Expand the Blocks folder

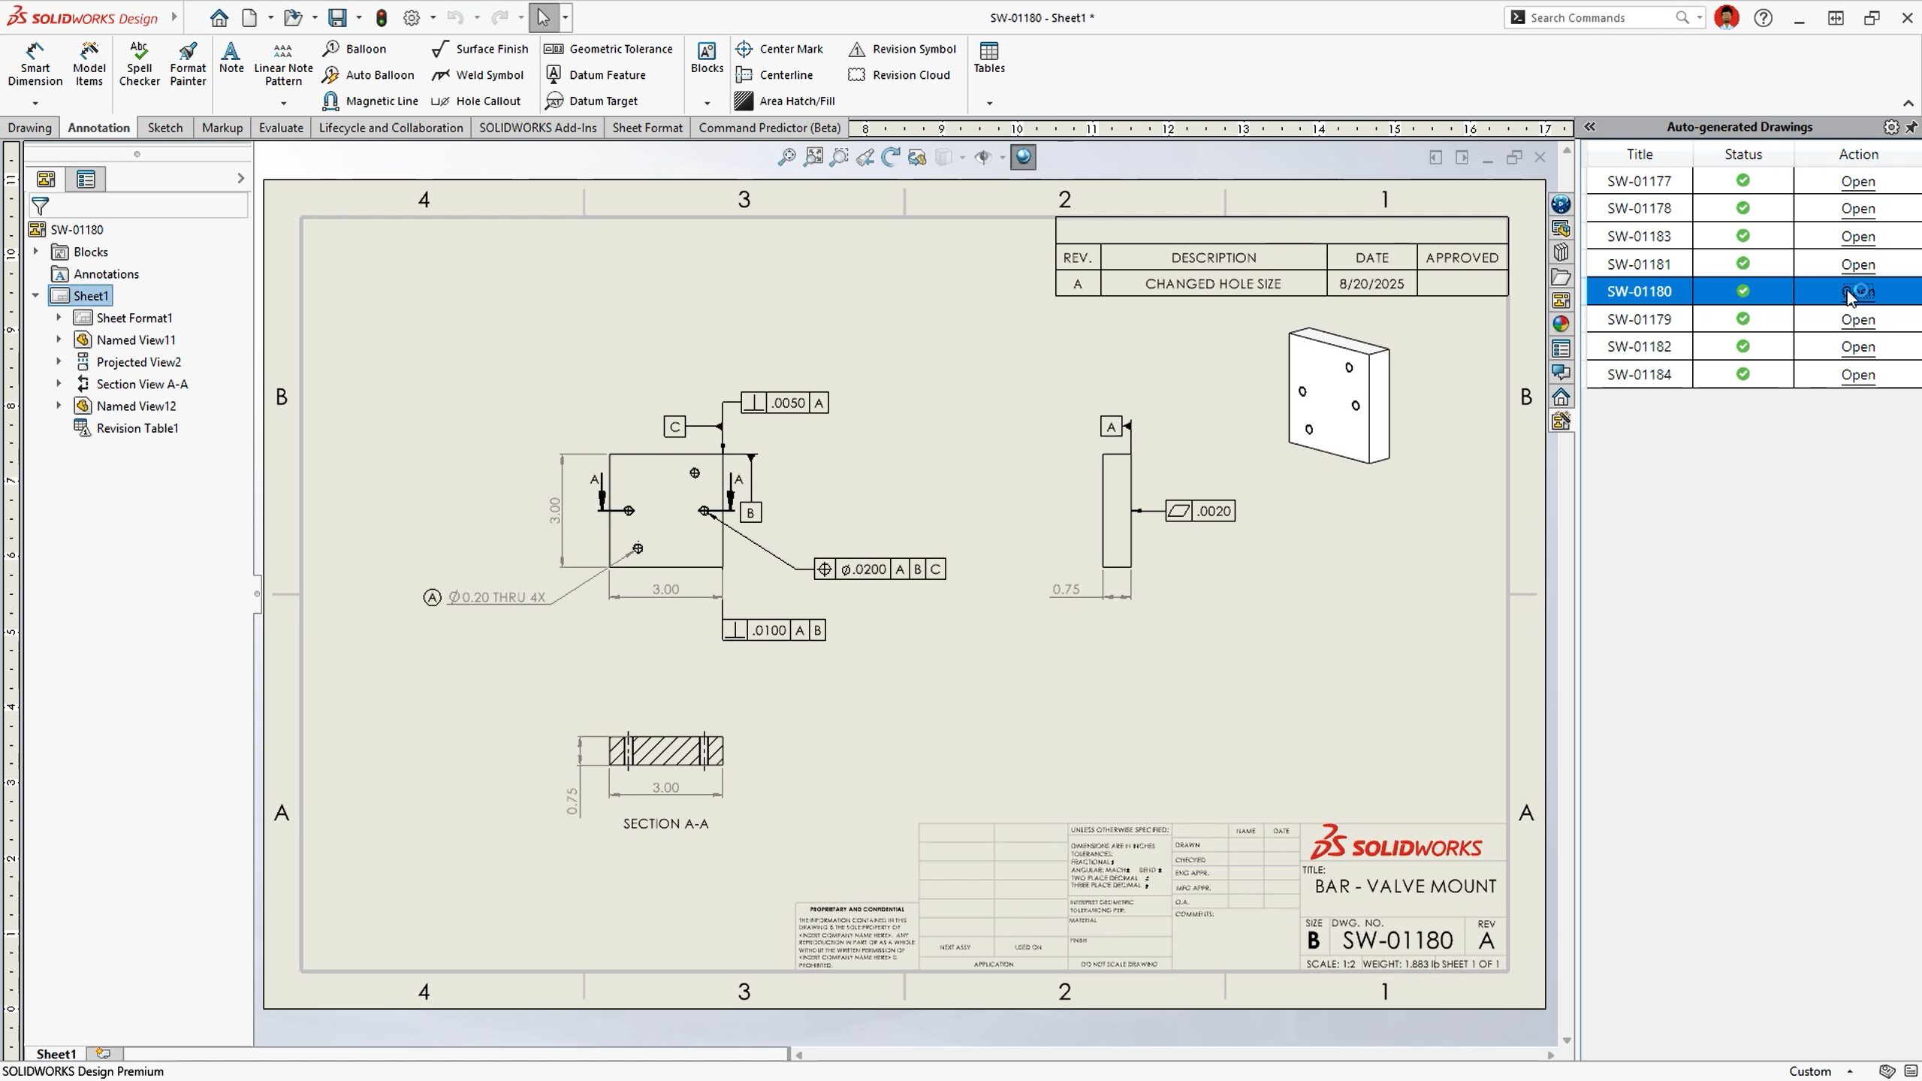coord(35,251)
